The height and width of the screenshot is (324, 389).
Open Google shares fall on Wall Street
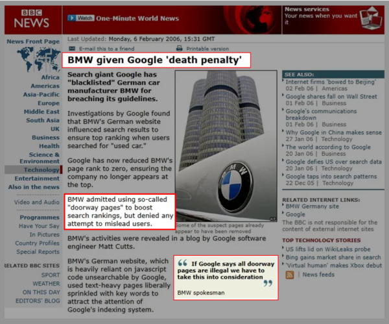point(331,97)
